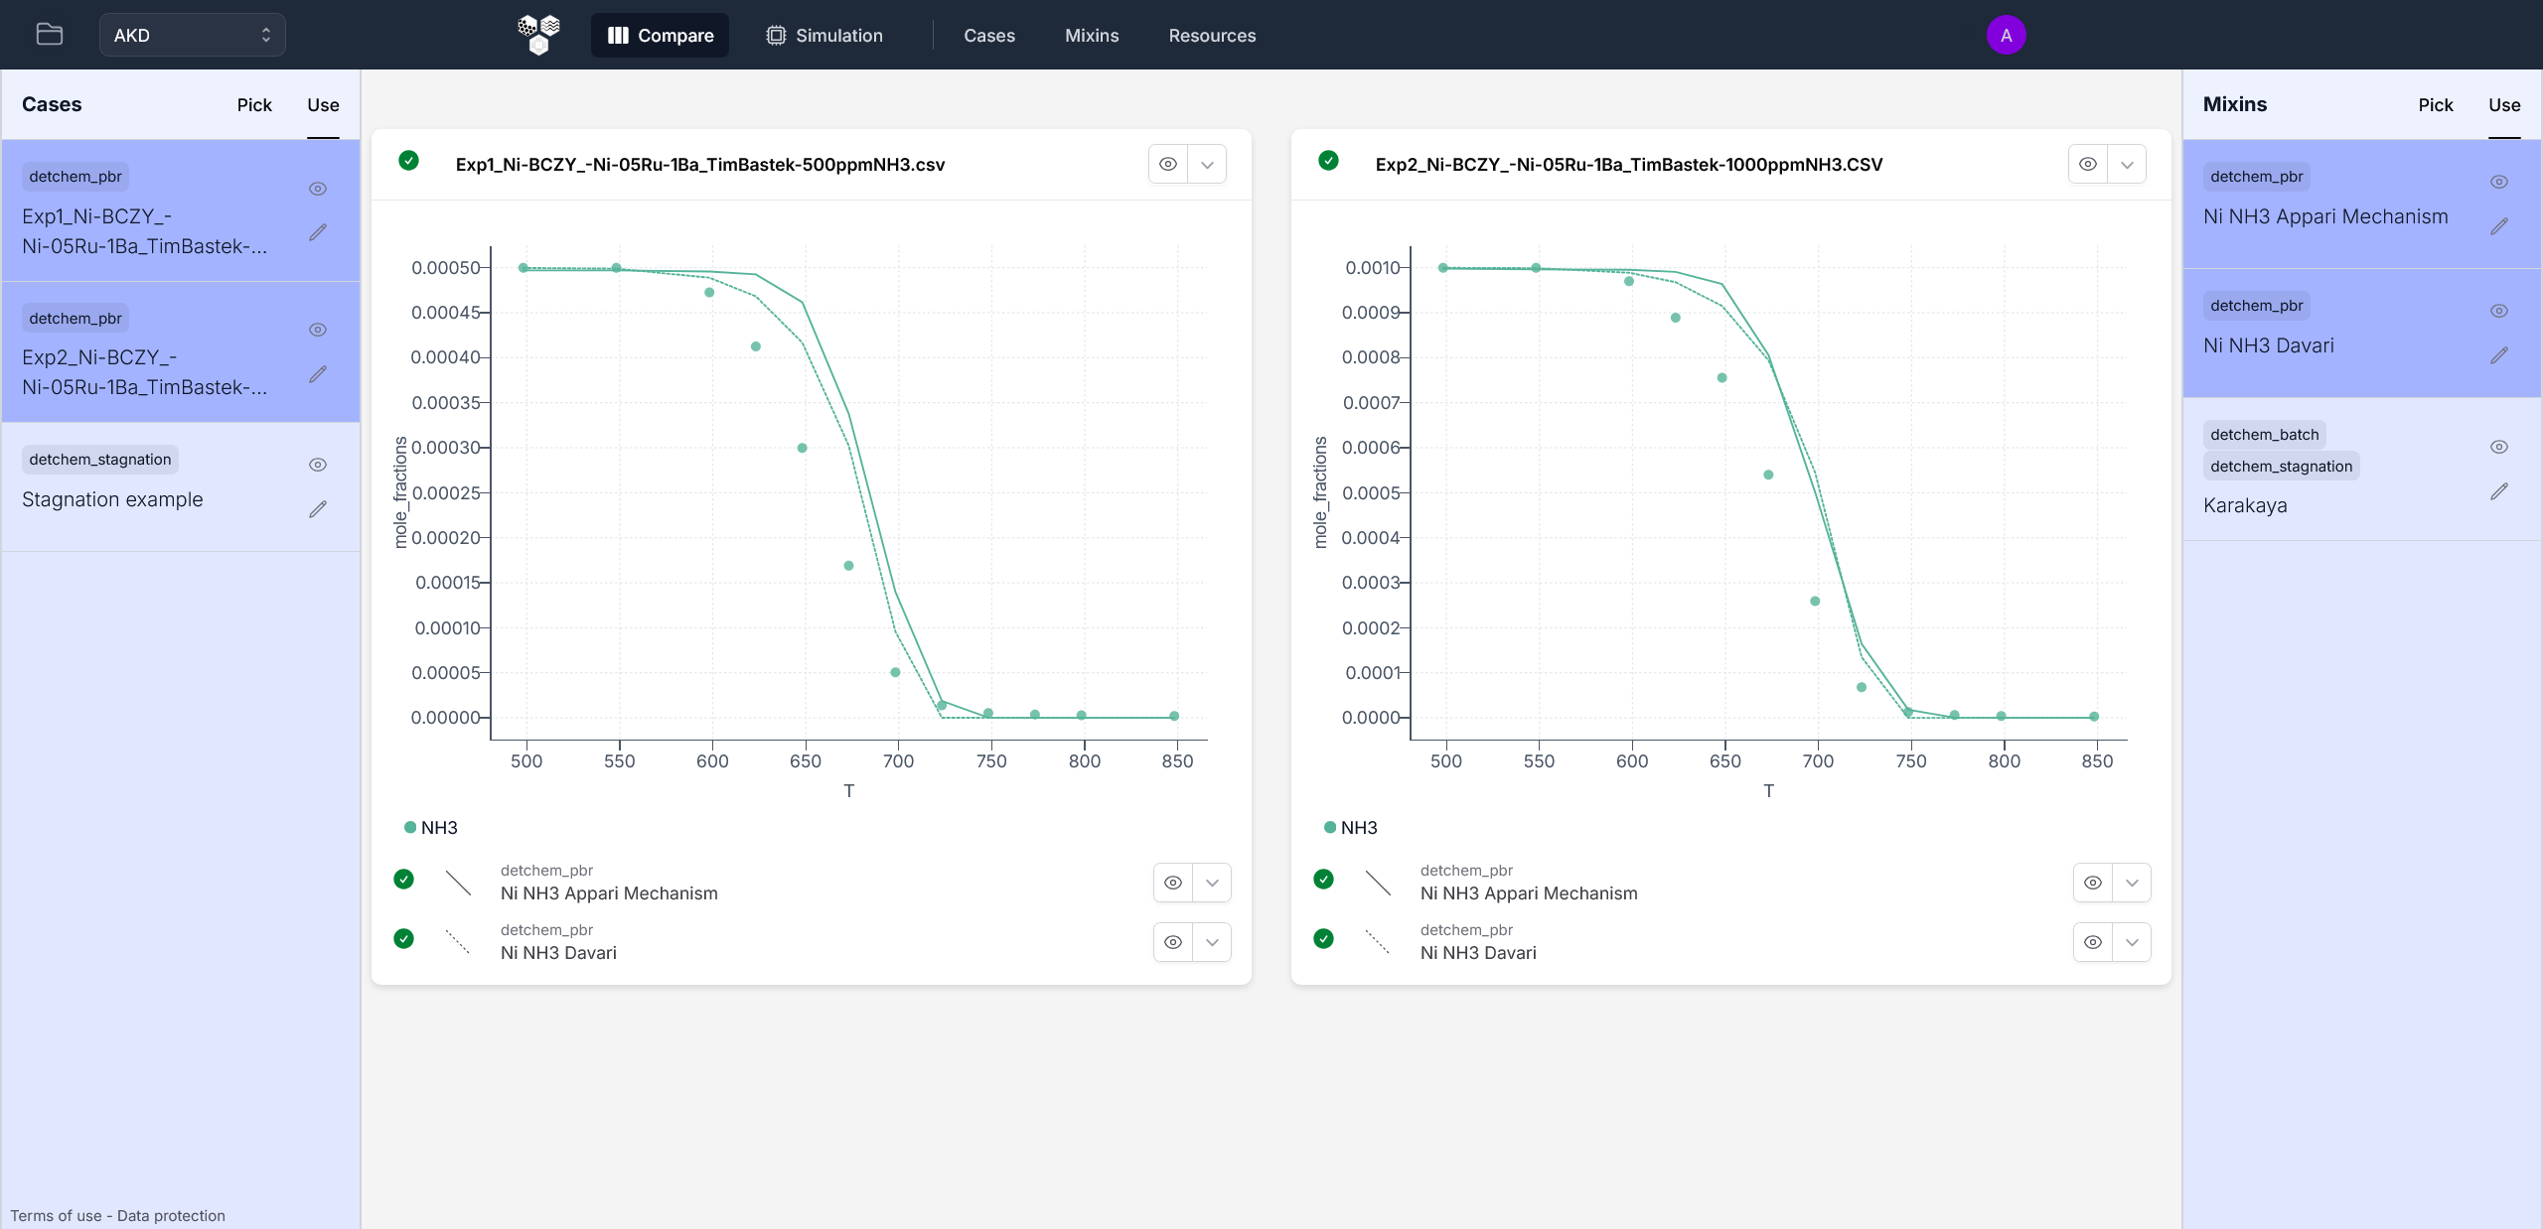The image size is (2543, 1229).
Task: Toggle visibility of Ni NH3 Appari Mechanism mixin
Action: (2499, 182)
